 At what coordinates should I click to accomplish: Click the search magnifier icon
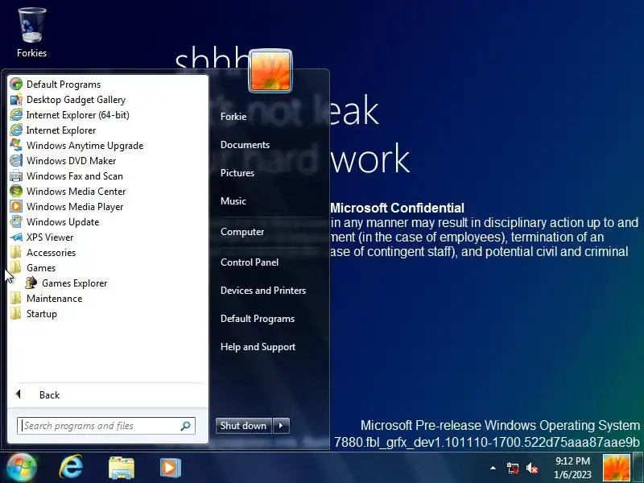click(185, 426)
